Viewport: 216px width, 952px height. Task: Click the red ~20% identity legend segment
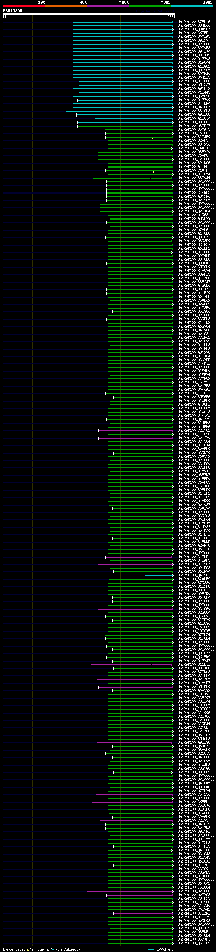point(24,6)
